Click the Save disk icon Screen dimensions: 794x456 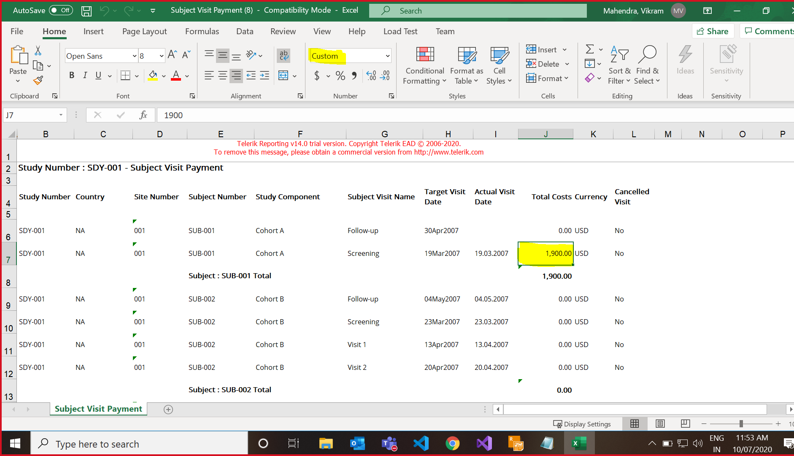[86, 11]
